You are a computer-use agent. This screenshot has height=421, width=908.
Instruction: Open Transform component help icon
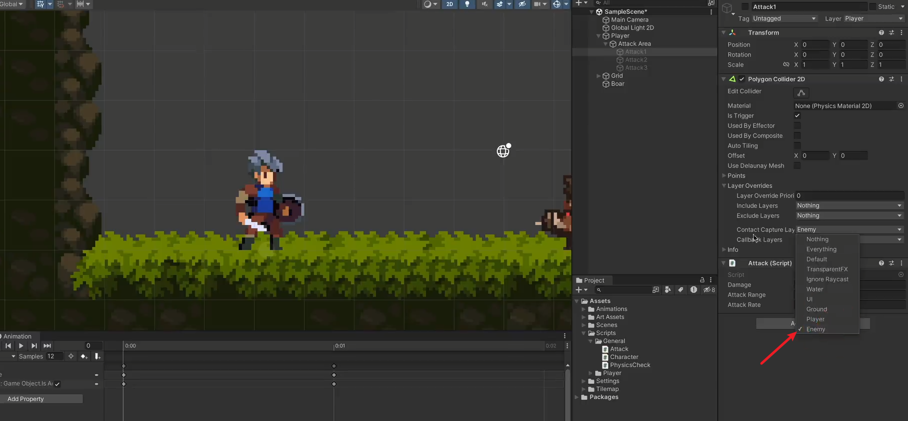pos(881,32)
